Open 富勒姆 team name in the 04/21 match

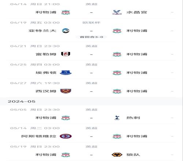coord(46,54)
